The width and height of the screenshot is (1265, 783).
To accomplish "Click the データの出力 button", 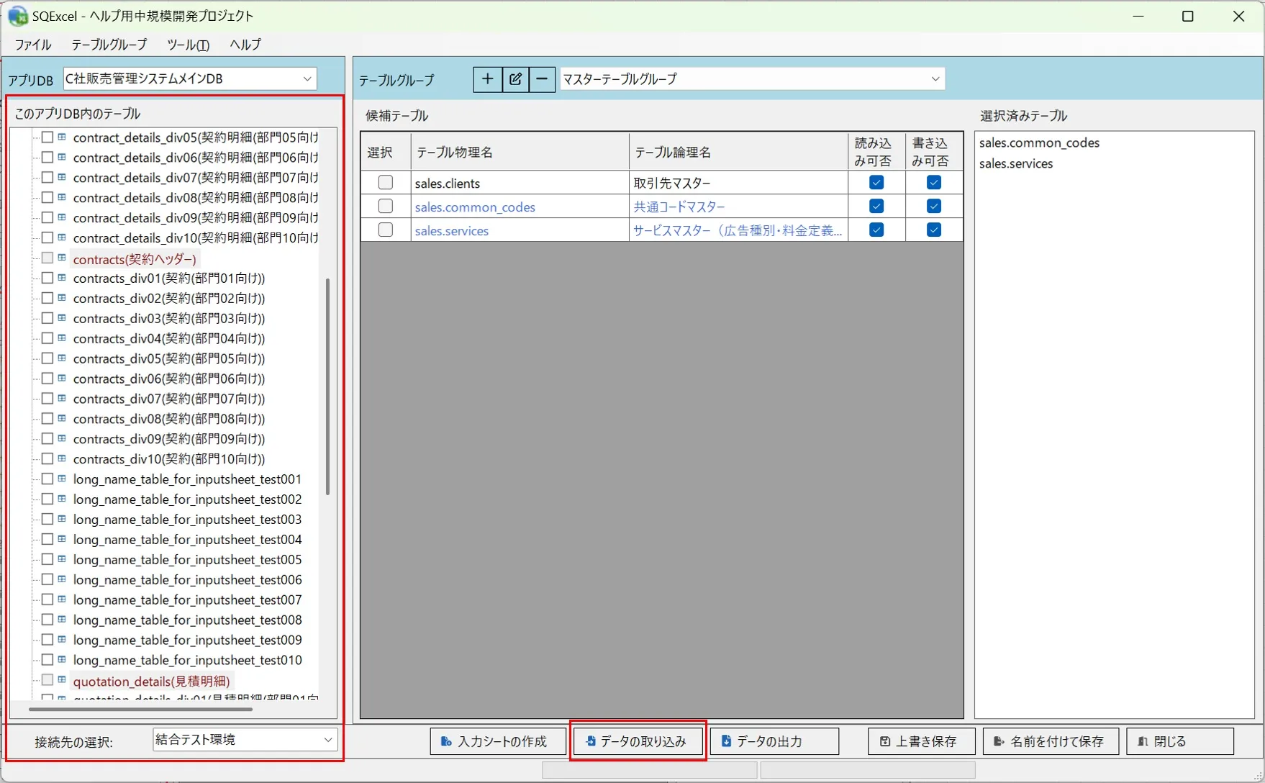I will tap(774, 741).
